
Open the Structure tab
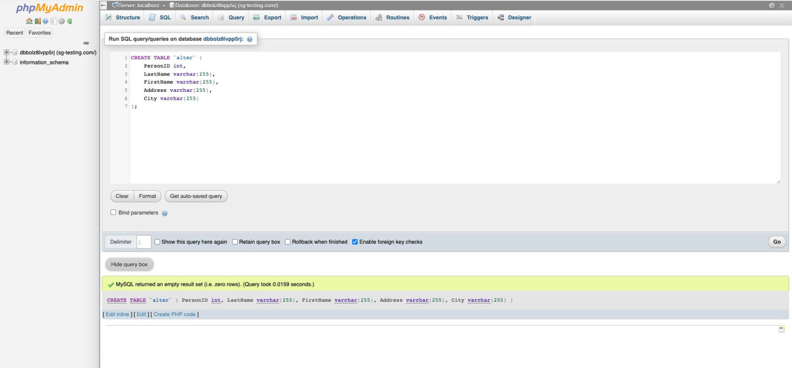click(123, 17)
